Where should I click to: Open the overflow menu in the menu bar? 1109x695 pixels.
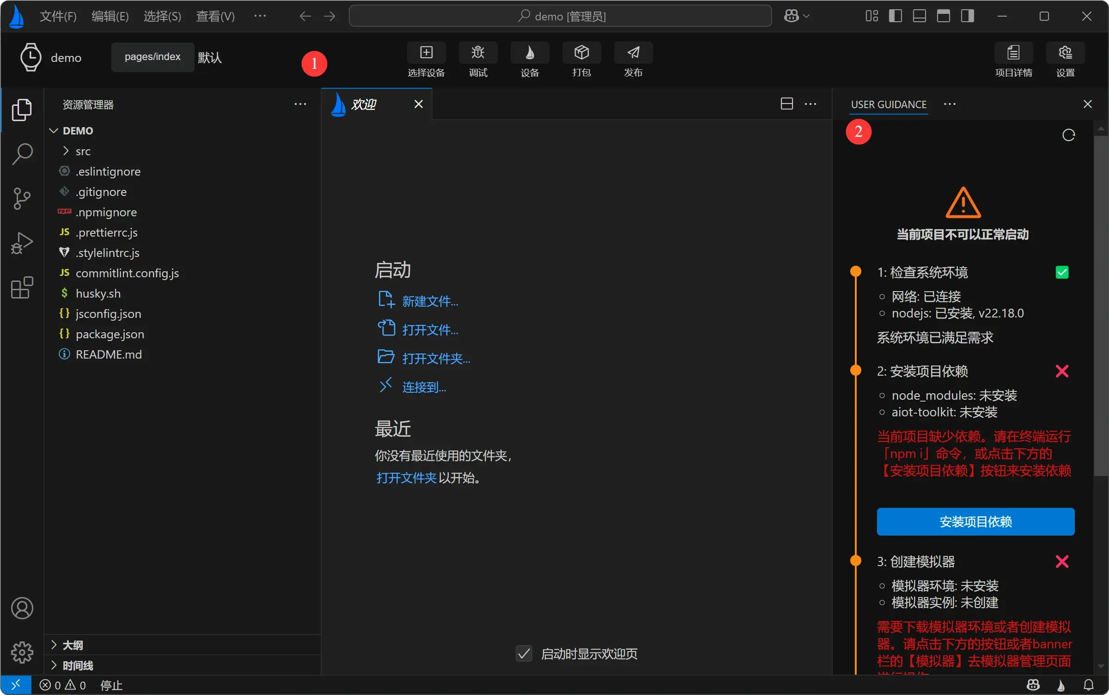260,16
